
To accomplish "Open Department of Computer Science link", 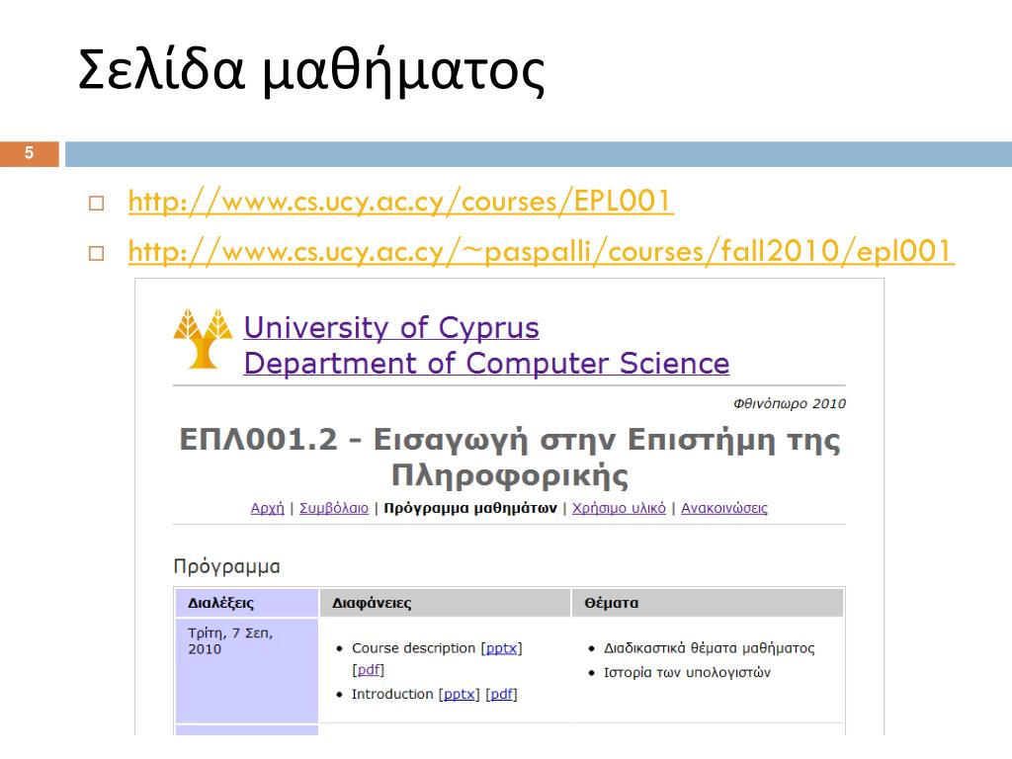I will click(486, 364).
